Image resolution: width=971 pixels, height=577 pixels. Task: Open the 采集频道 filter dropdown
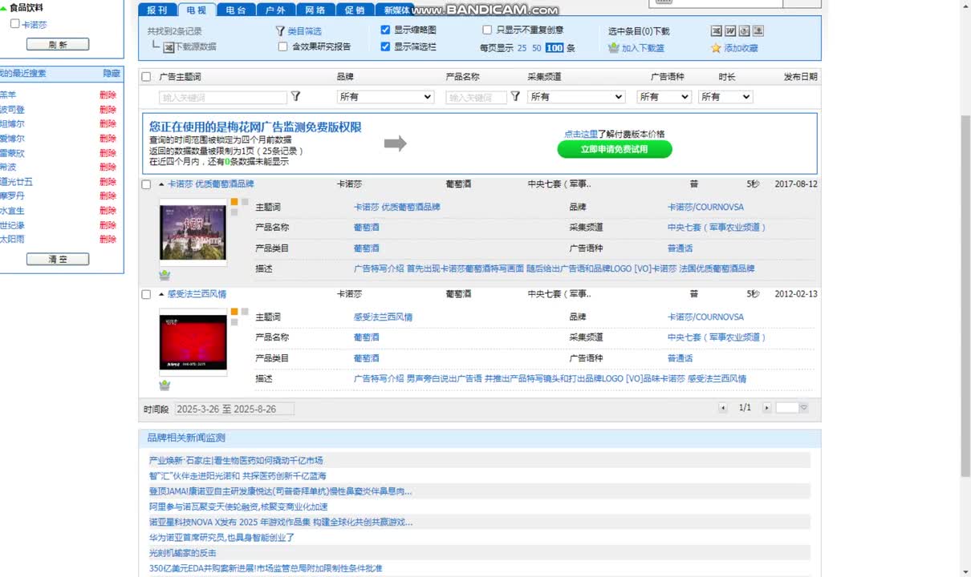(x=576, y=96)
